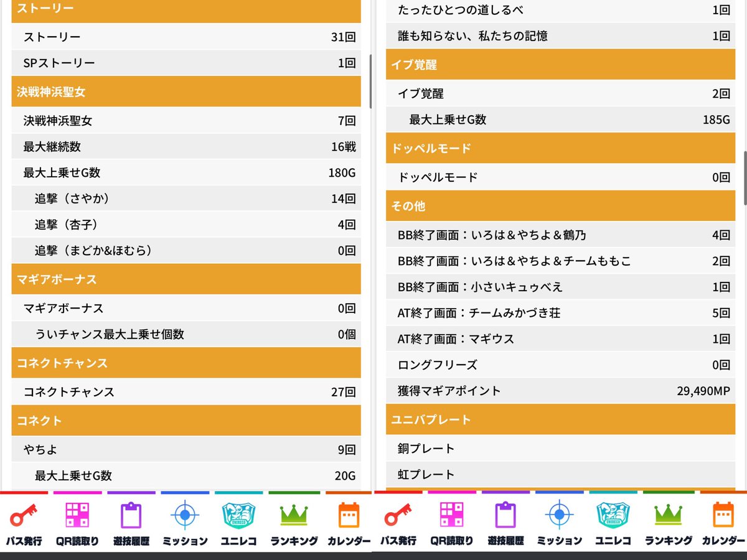
Task: Select the ロングフリーズ 0回 row
Action: (x=560, y=365)
